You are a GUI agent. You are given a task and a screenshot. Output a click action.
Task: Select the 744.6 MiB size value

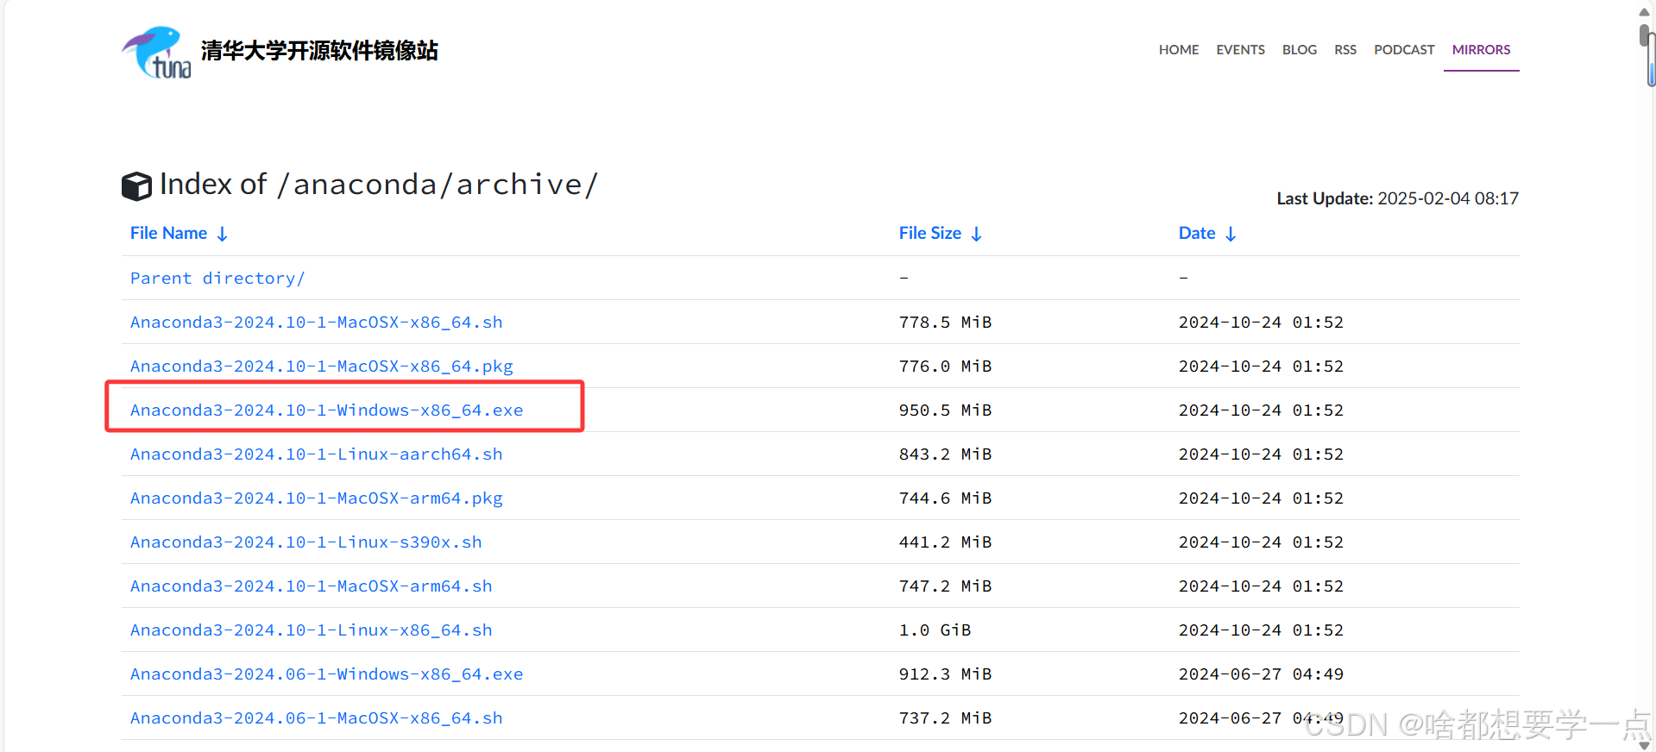[x=945, y=498]
